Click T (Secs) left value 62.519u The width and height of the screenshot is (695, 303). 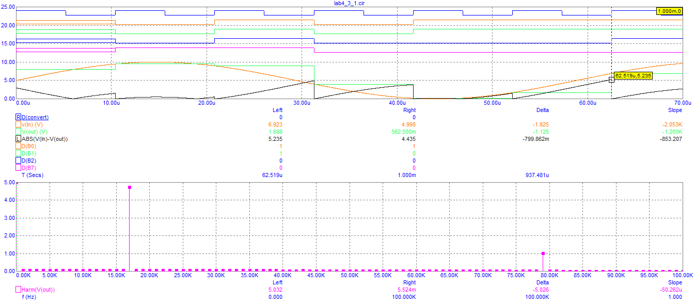pos(273,175)
